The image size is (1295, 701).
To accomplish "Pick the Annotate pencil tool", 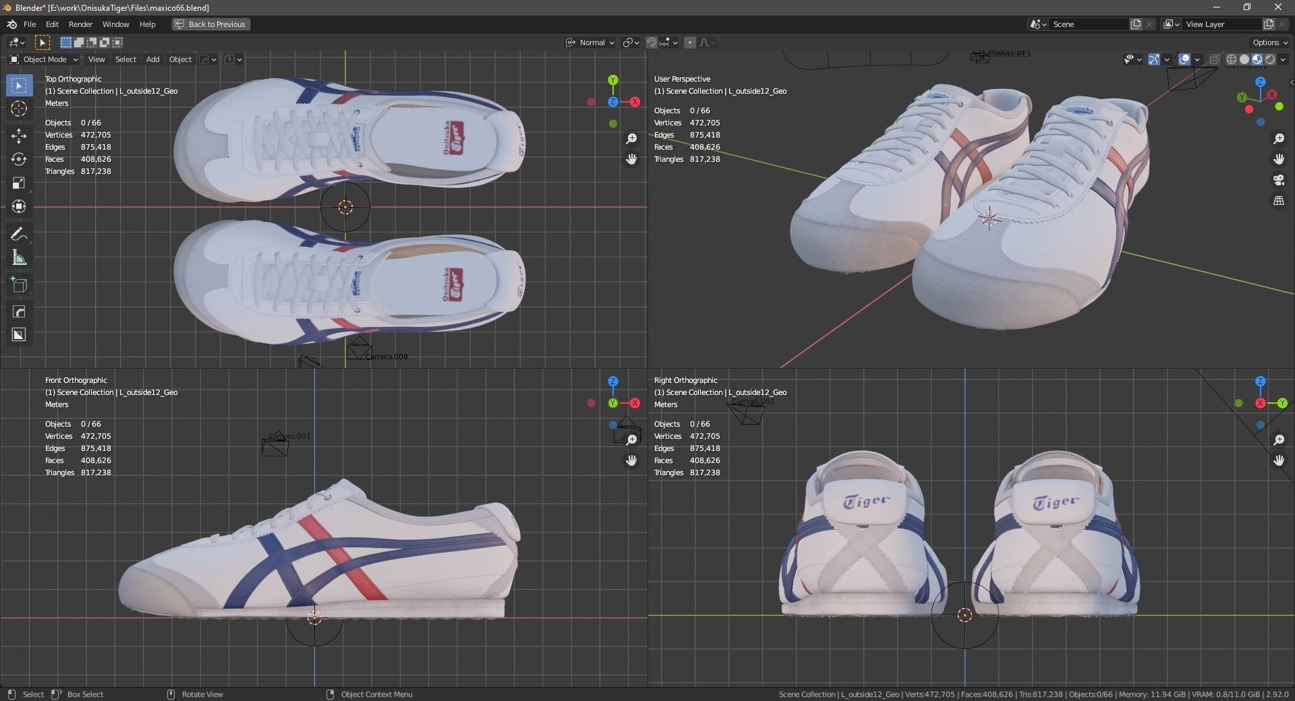I will click(19, 235).
